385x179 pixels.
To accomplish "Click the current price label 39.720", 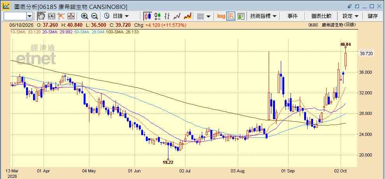I will coord(366,54).
